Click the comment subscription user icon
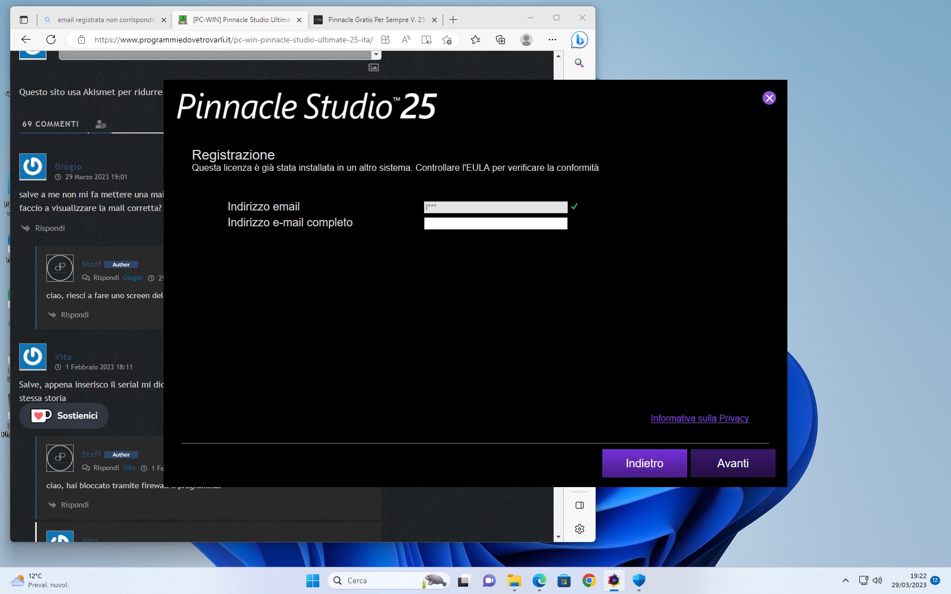951x594 pixels. click(x=101, y=124)
